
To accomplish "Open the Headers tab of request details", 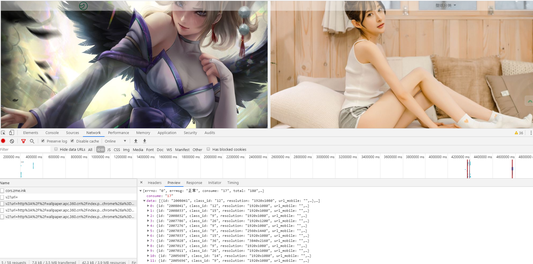I will (x=155, y=183).
